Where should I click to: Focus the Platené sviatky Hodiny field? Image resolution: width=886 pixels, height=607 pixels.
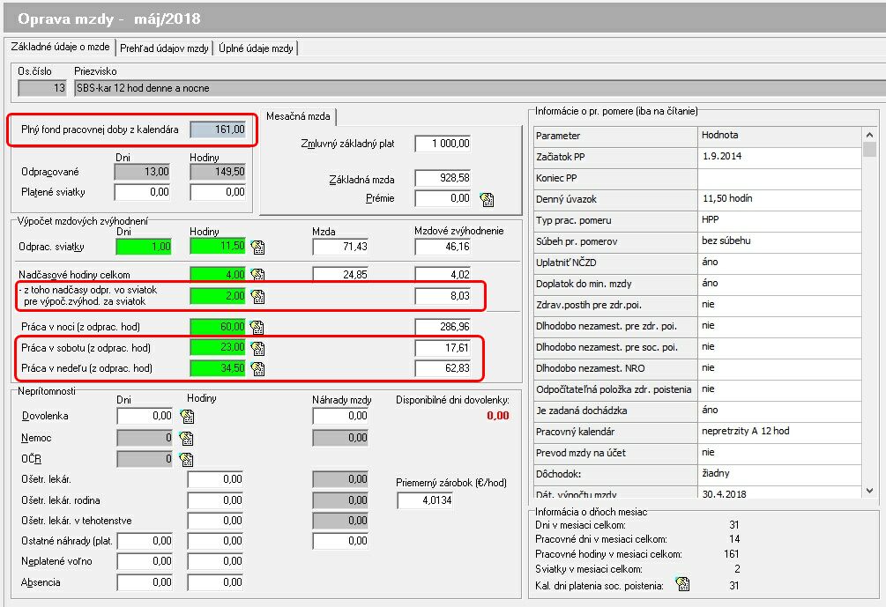[x=218, y=192]
